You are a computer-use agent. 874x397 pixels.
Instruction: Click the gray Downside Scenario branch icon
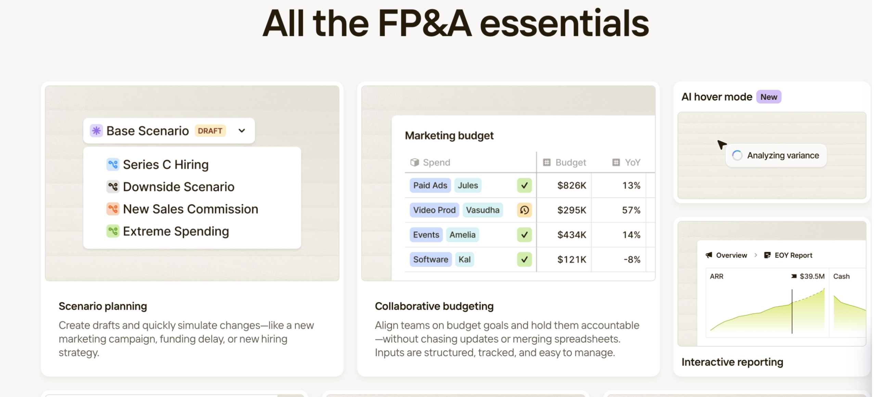[113, 187]
